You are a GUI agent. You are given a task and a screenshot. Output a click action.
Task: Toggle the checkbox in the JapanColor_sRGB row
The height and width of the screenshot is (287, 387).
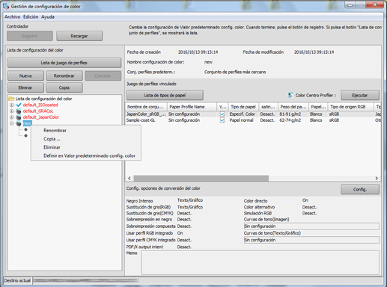tap(222, 114)
